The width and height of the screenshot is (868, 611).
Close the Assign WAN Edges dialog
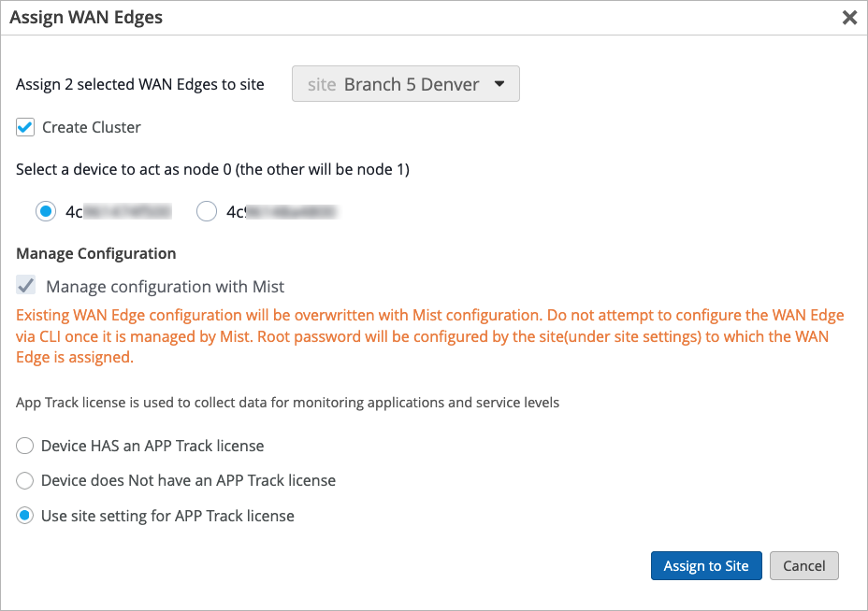[849, 18]
